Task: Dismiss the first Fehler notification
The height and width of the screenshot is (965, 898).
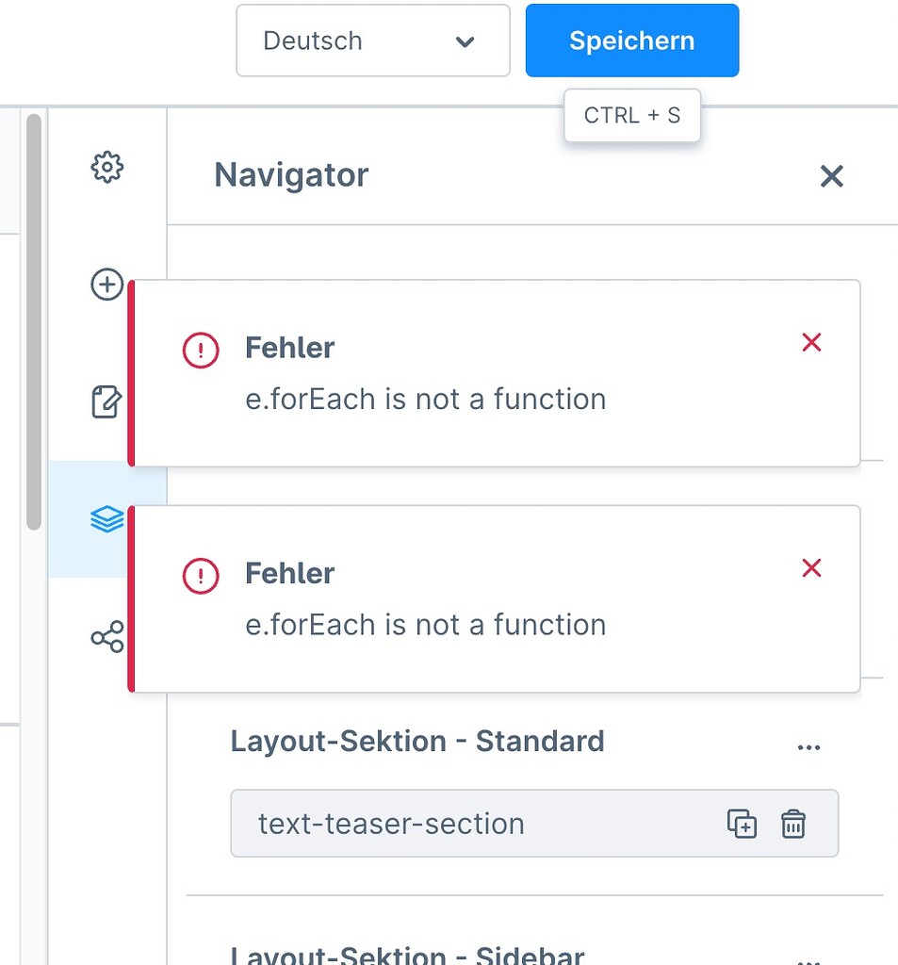Action: click(811, 342)
